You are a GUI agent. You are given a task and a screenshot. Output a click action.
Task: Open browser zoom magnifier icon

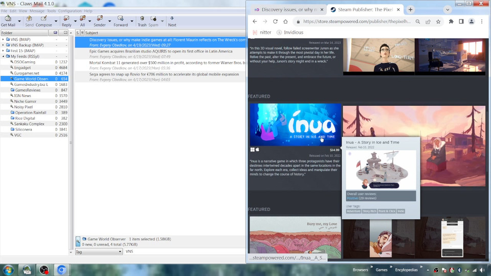tap(418, 21)
